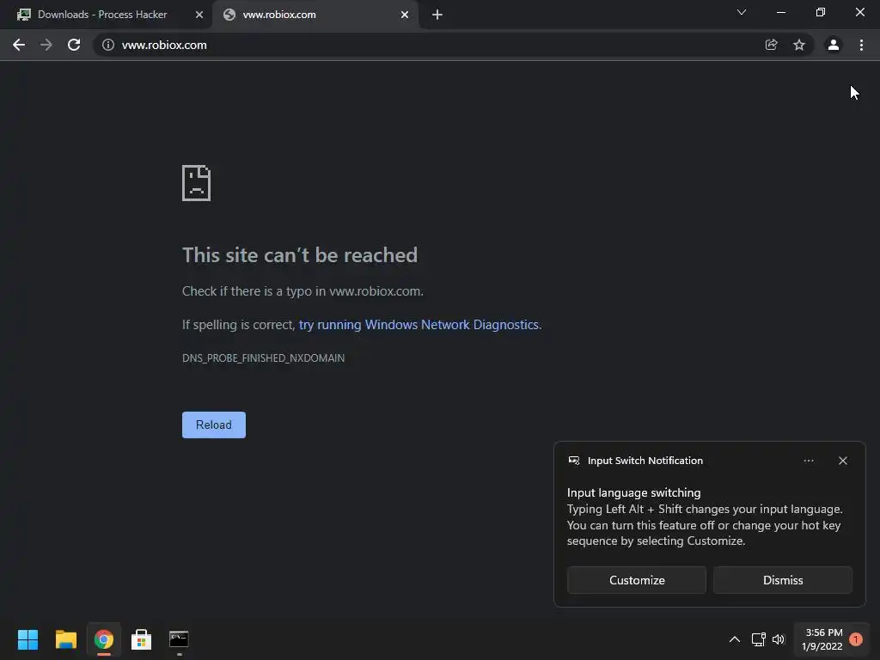
Task: Close the www.robiox.com tab
Action: pyautogui.click(x=405, y=15)
